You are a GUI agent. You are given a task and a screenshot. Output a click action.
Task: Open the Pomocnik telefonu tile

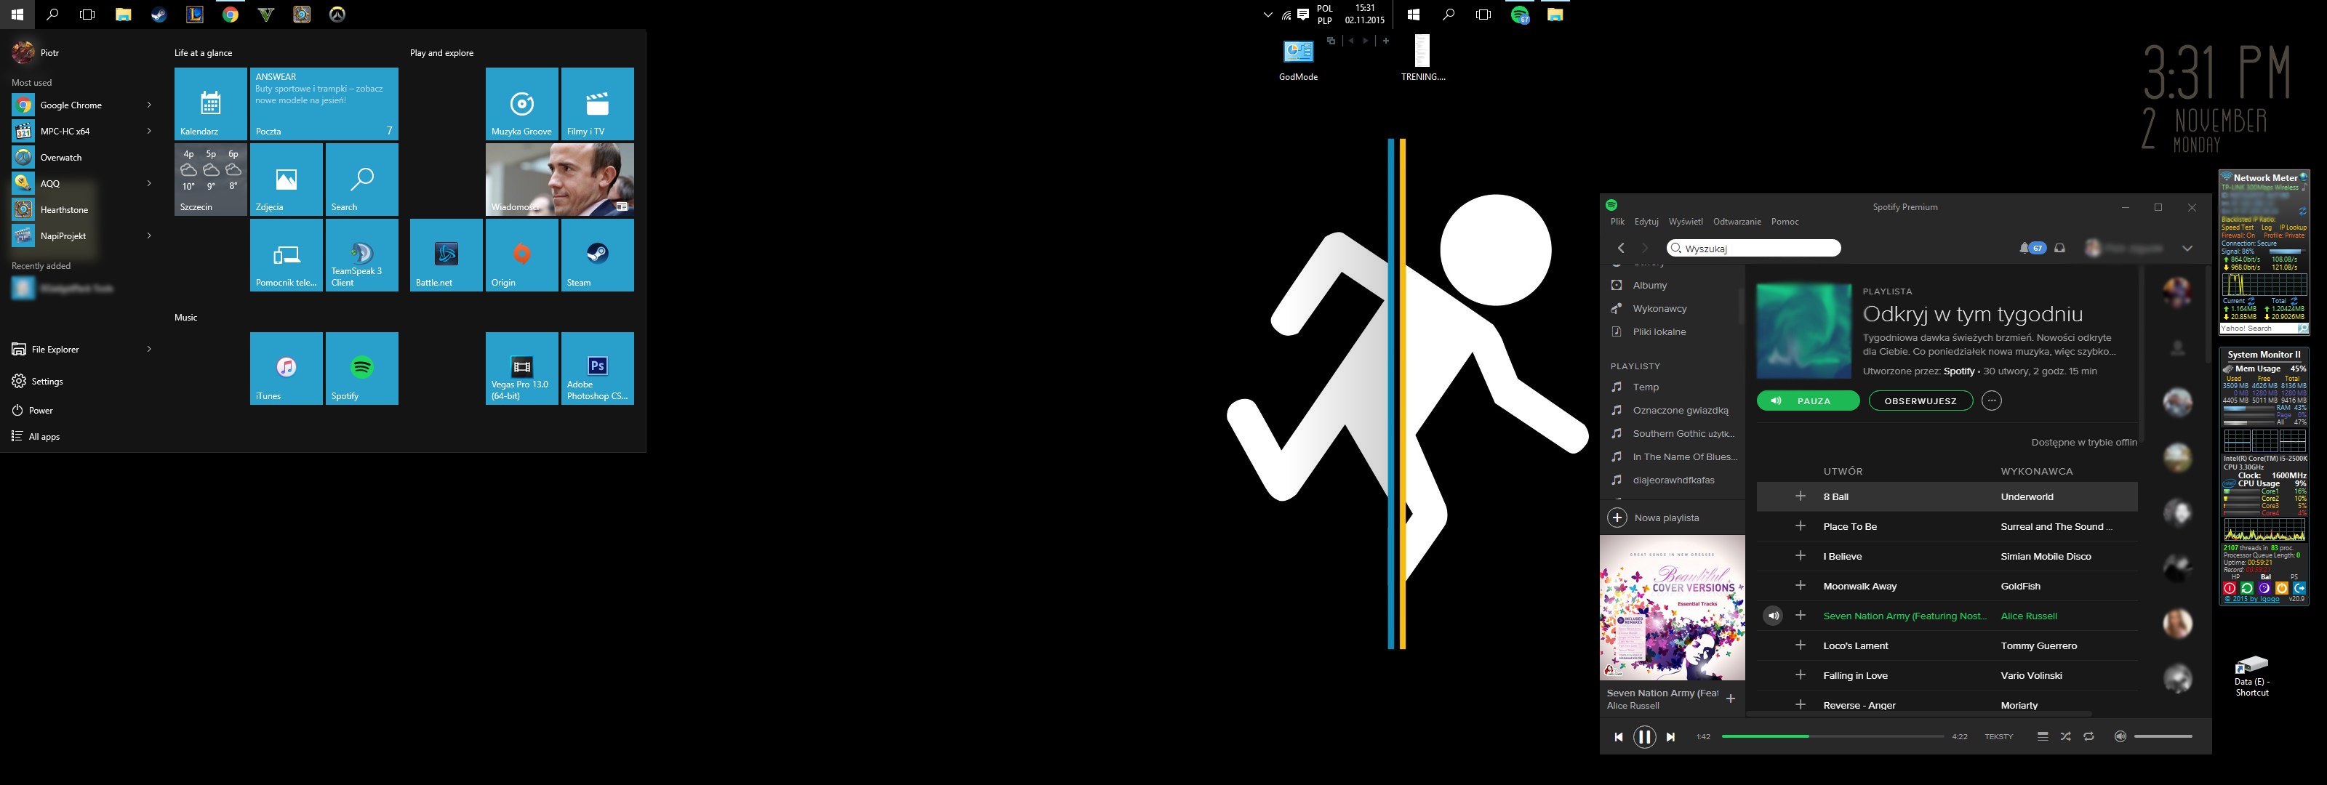pos(287,254)
